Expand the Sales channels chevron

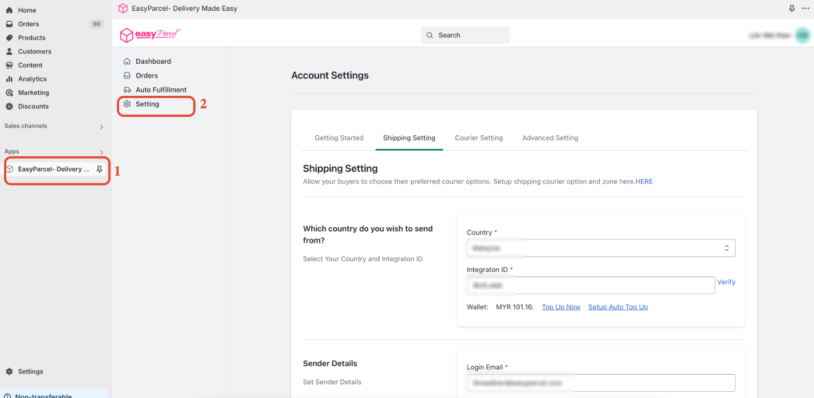101,127
